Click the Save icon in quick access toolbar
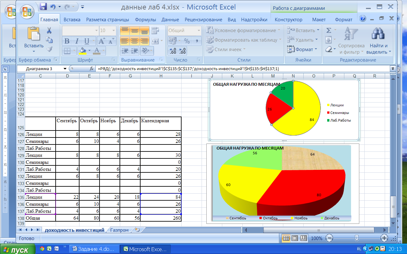407x254 pixels. coord(43,7)
